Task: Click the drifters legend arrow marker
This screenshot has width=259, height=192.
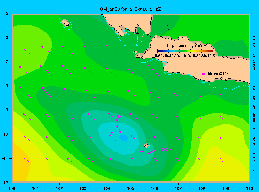Action: tap(204, 74)
